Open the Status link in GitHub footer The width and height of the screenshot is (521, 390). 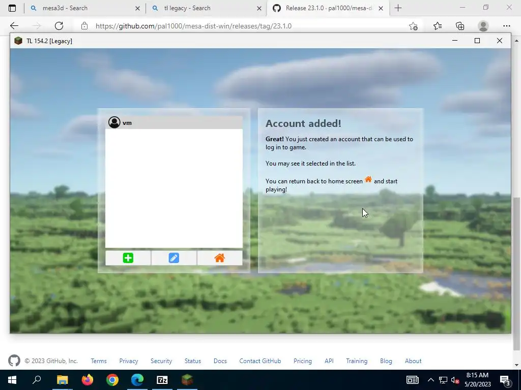193,361
